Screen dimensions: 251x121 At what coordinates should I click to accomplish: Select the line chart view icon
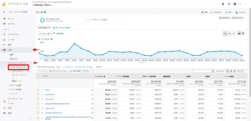[x=239, y=33]
